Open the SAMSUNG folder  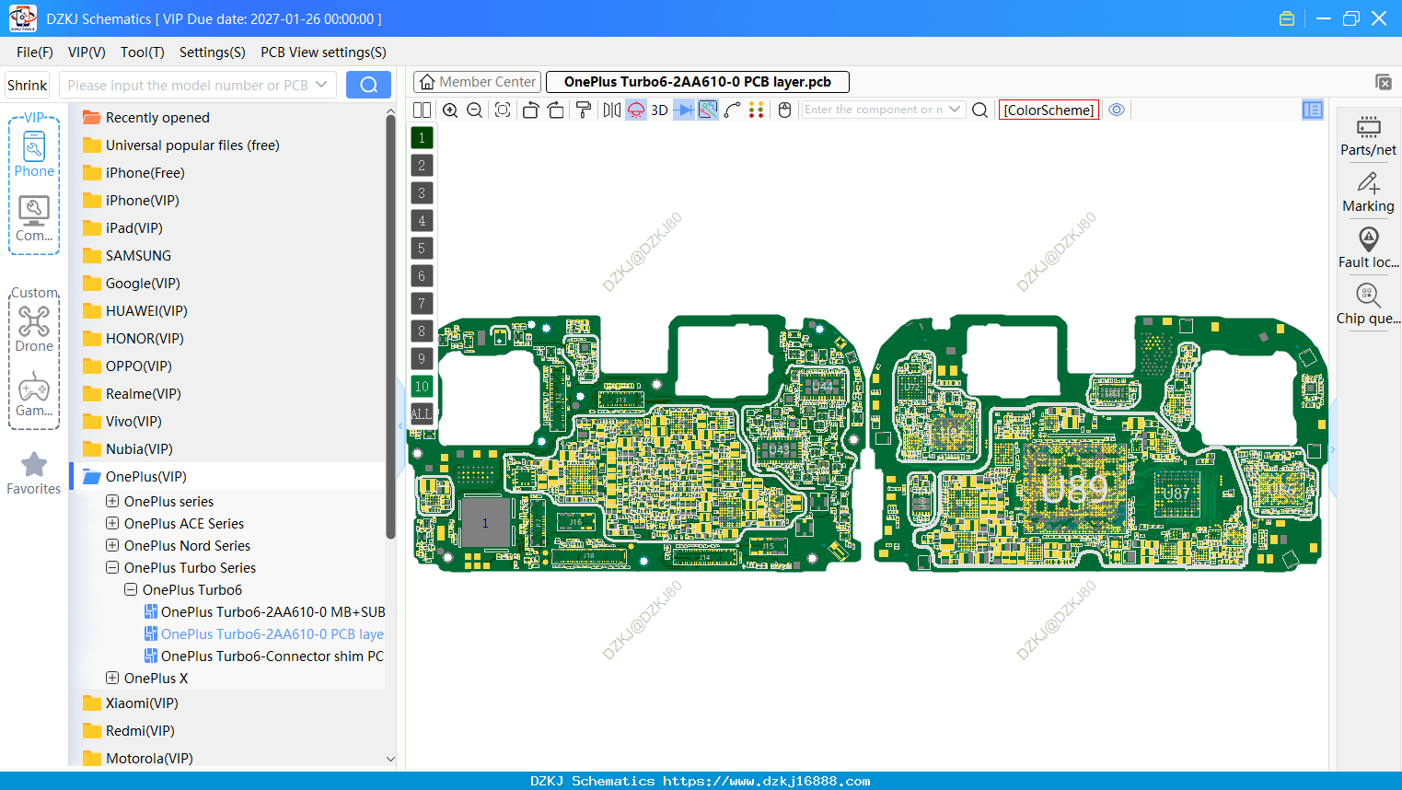click(138, 256)
